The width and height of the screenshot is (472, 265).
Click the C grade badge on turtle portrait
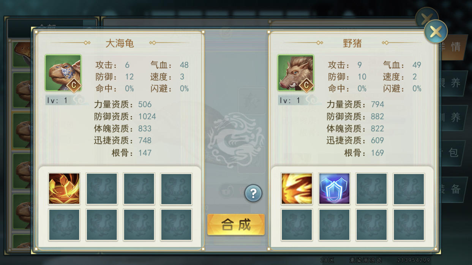[74, 85]
